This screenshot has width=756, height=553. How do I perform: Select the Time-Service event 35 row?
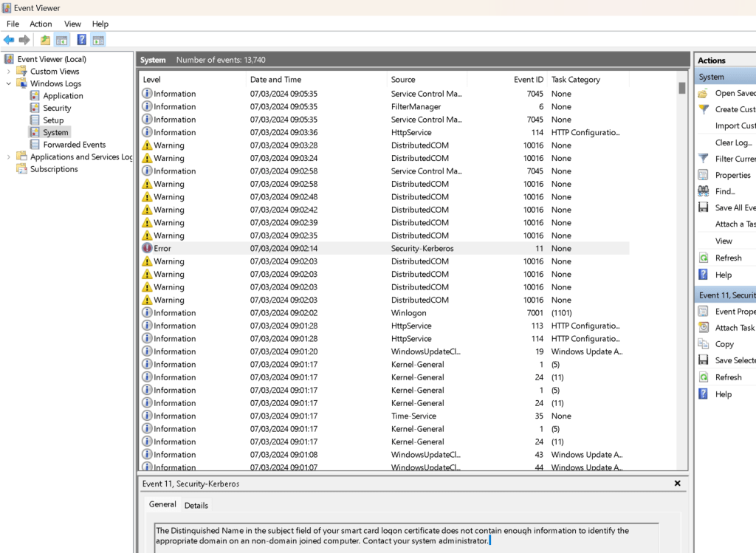[385, 416]
